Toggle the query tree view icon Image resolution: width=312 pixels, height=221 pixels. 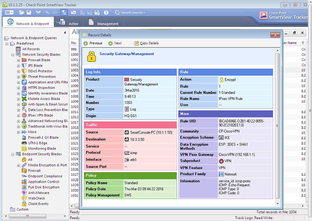coord(64,13)
